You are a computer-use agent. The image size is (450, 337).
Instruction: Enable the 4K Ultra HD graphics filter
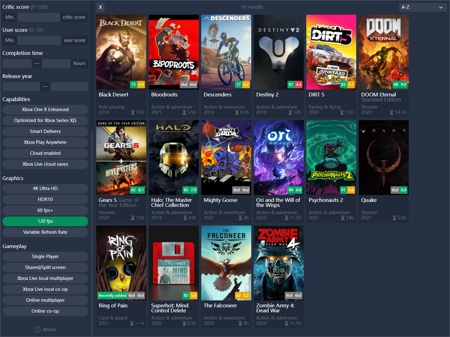[x=45, y=188]
